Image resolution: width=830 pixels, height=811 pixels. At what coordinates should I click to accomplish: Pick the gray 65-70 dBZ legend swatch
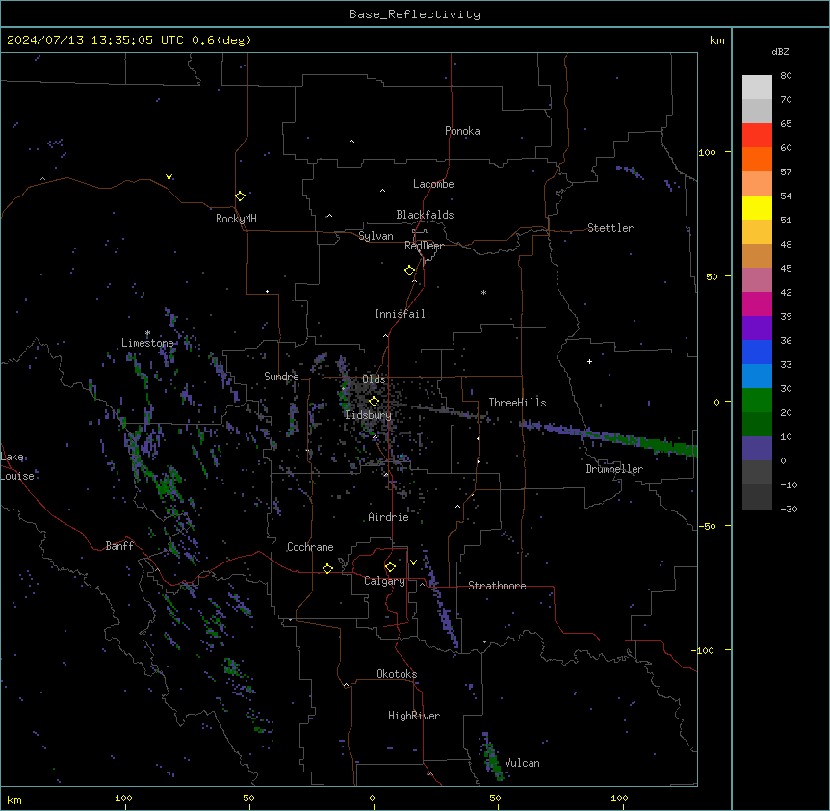coord(757,111)
